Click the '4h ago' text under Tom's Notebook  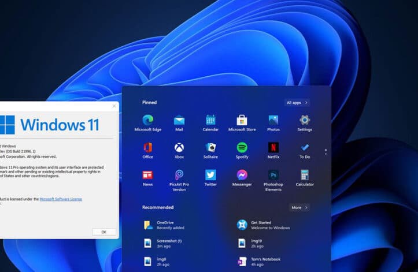[257, 264]
